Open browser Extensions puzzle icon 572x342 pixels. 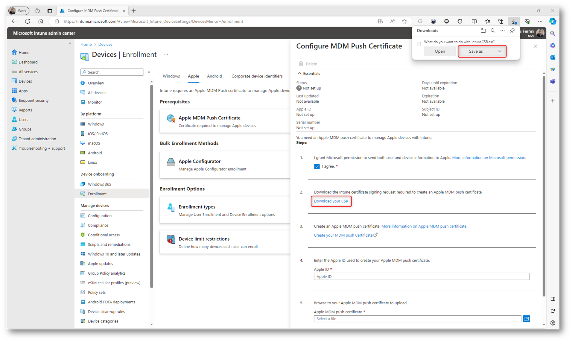coord(460,21)
